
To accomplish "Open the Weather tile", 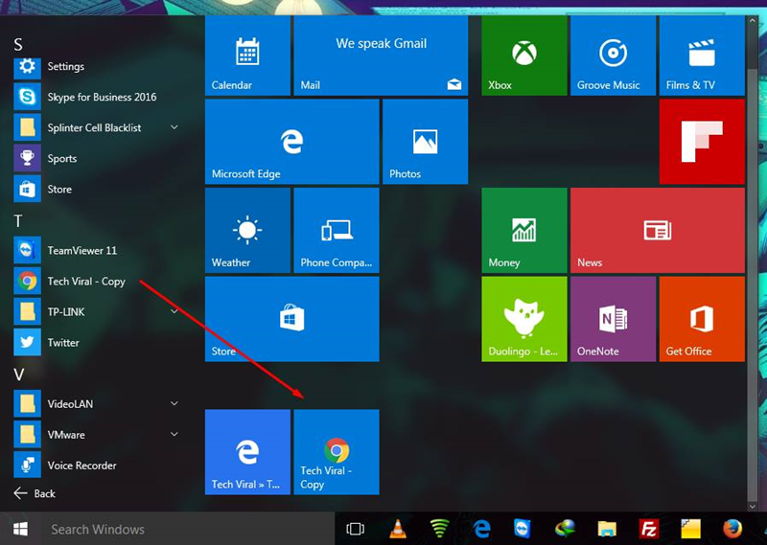I will [247, 230].
